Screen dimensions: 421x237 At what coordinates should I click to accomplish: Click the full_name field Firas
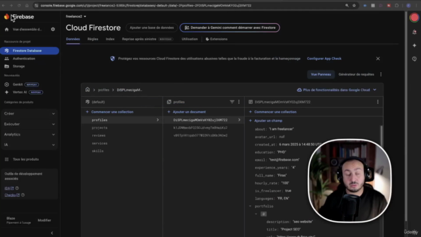pyautogui.click(x=282, y=175)
